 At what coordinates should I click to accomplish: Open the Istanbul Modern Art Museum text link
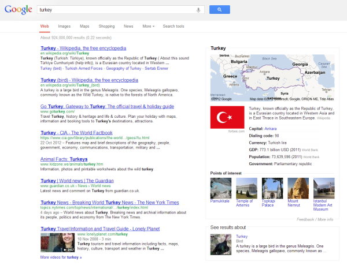pyautogui.click(x=323, y=205)
